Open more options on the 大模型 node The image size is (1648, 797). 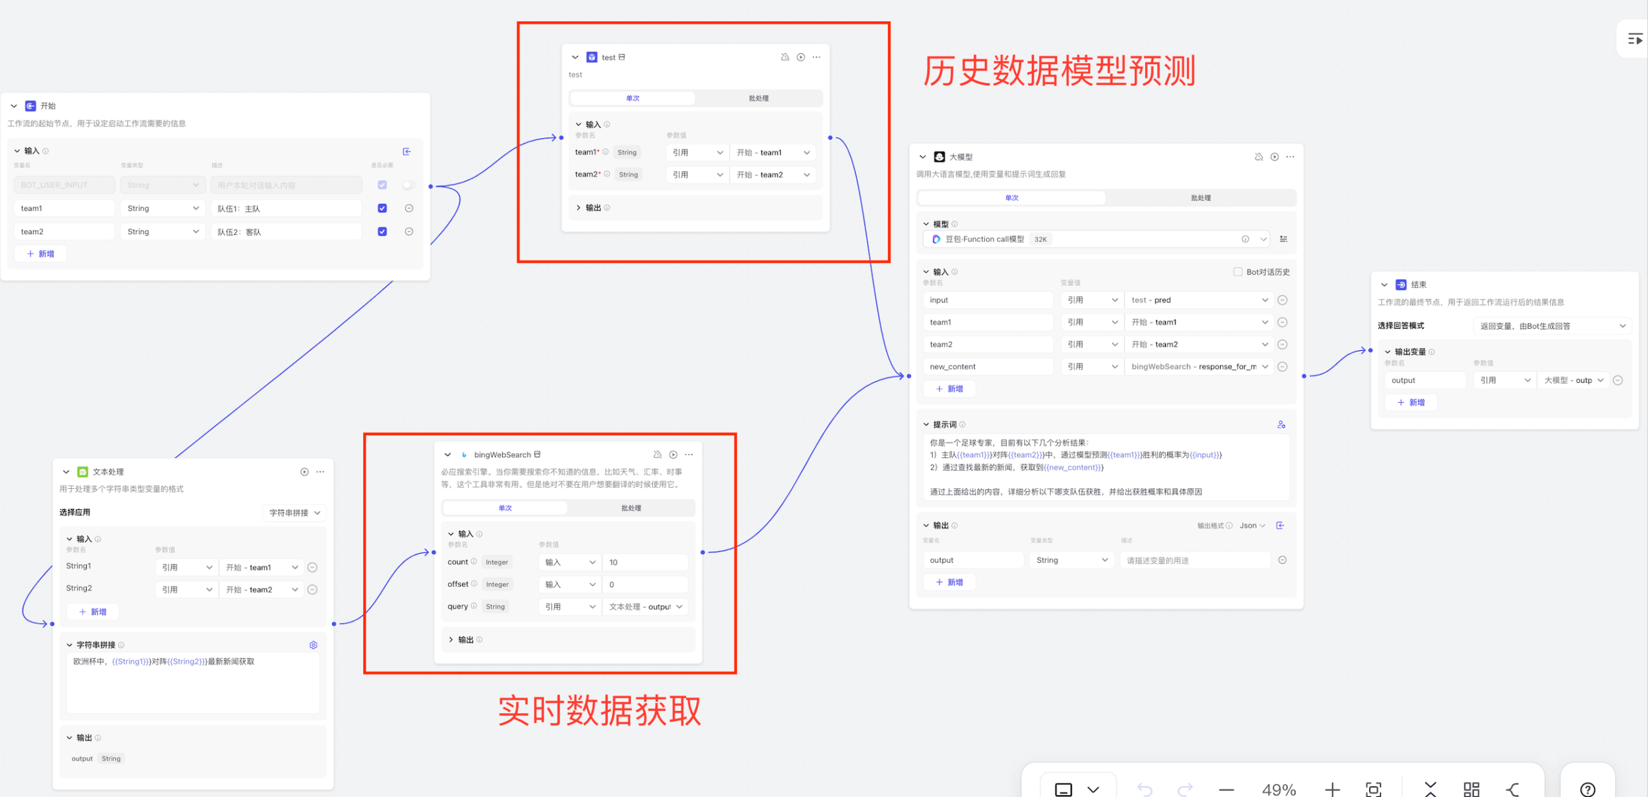pos(1290,157)
